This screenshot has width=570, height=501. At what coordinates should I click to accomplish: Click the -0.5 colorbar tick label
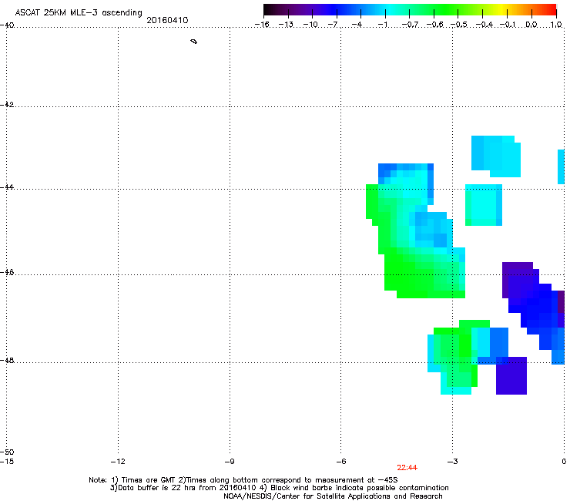(459, 25)
